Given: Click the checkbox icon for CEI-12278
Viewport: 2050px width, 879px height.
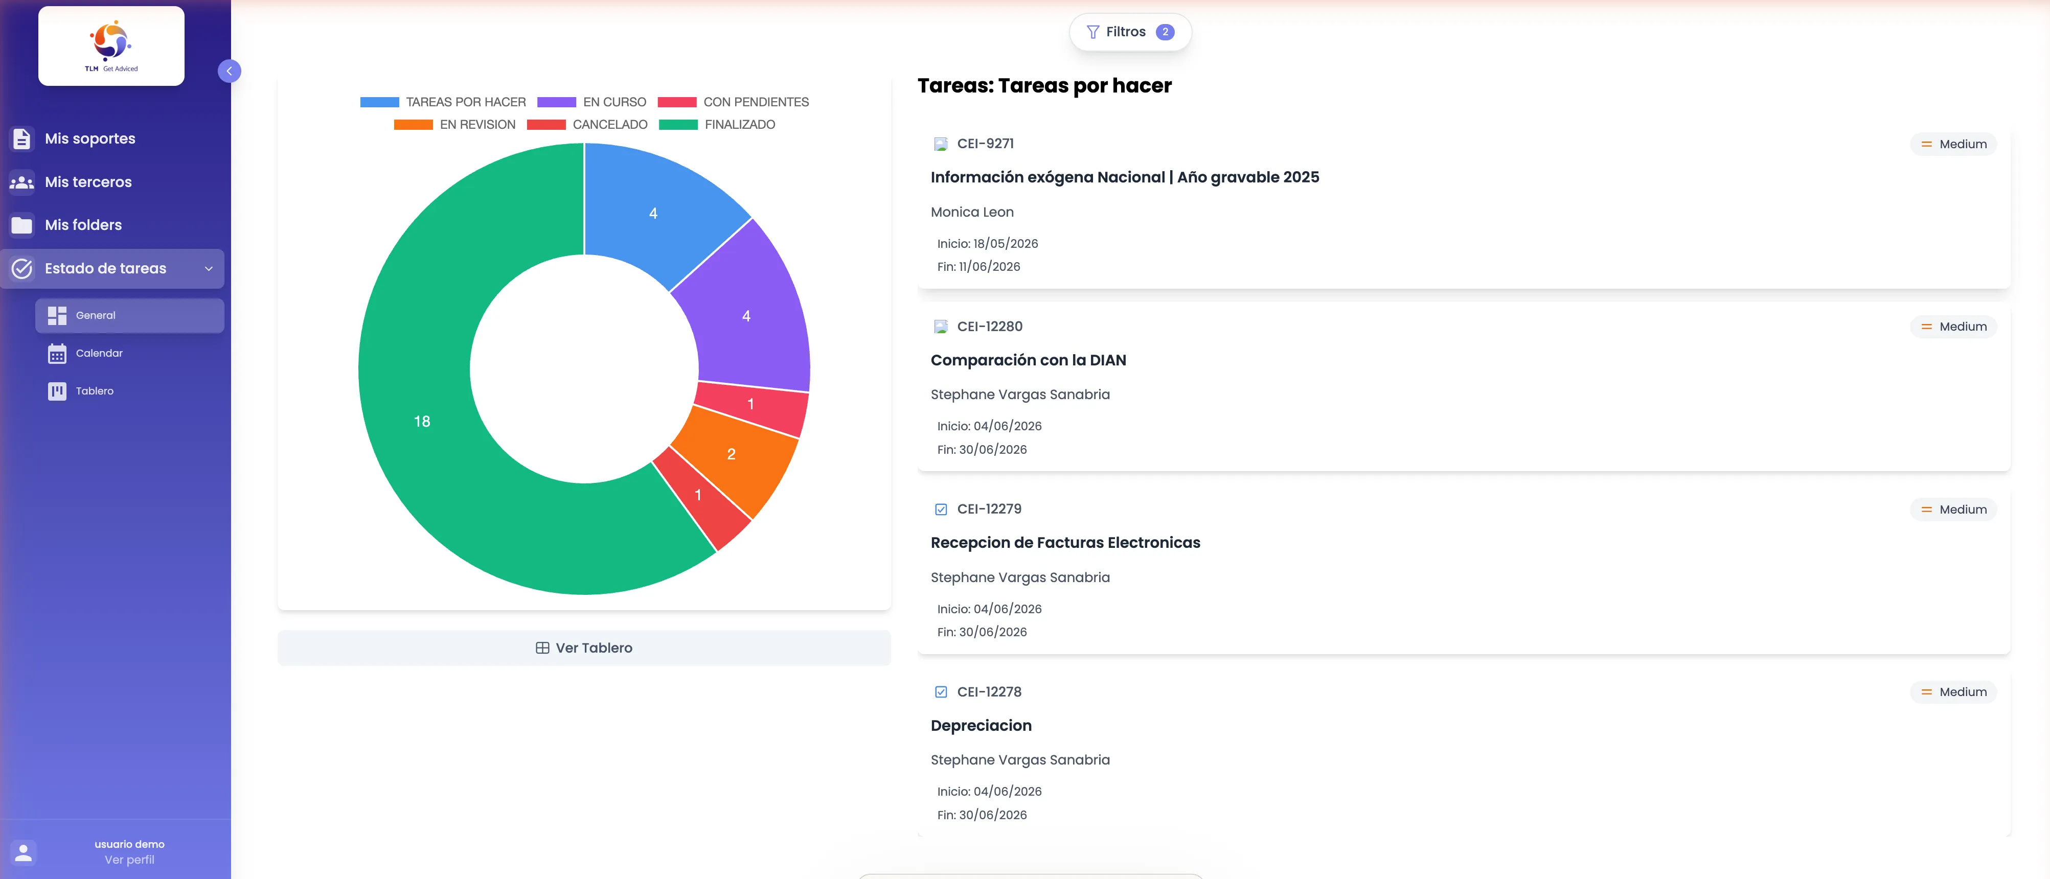Looking at the screenshot, I should (x=941, y=692).
